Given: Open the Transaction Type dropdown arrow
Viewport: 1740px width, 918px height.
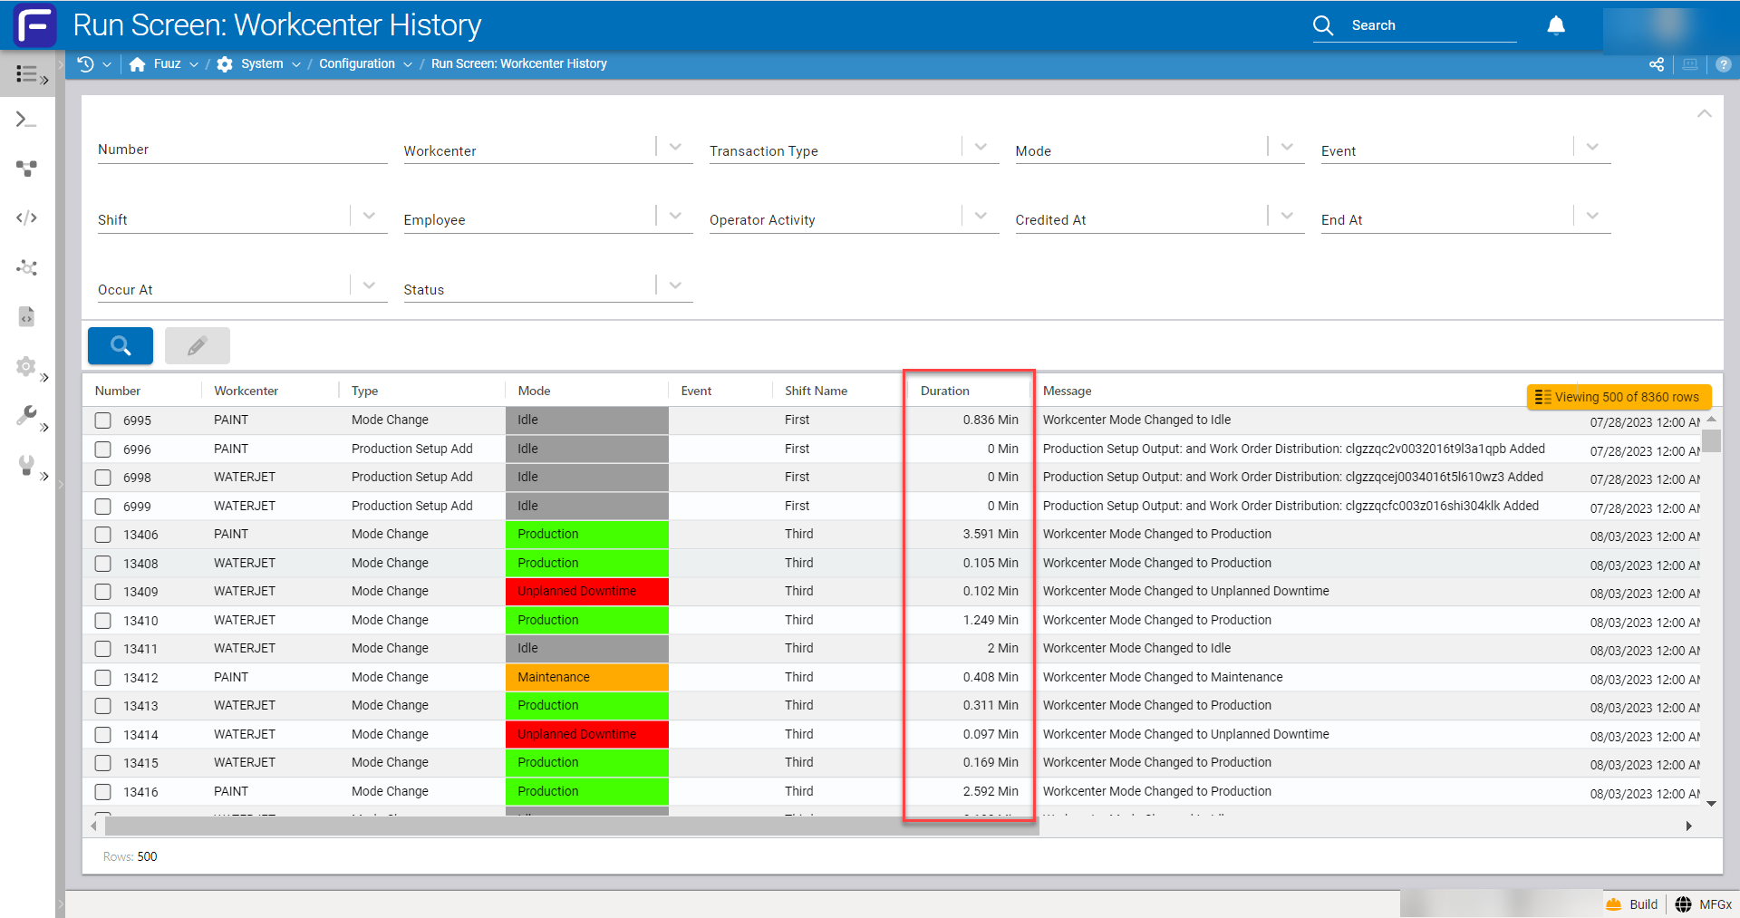Looking at the screenshot, I should pos(981,147).
